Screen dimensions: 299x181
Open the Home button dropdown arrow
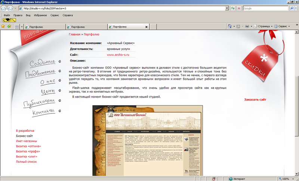[234, 26]
